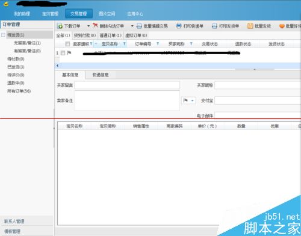The height and width of the screenshot is (236, 301).
Task: Click the 发货状态 column header
Action: point(276,44)
